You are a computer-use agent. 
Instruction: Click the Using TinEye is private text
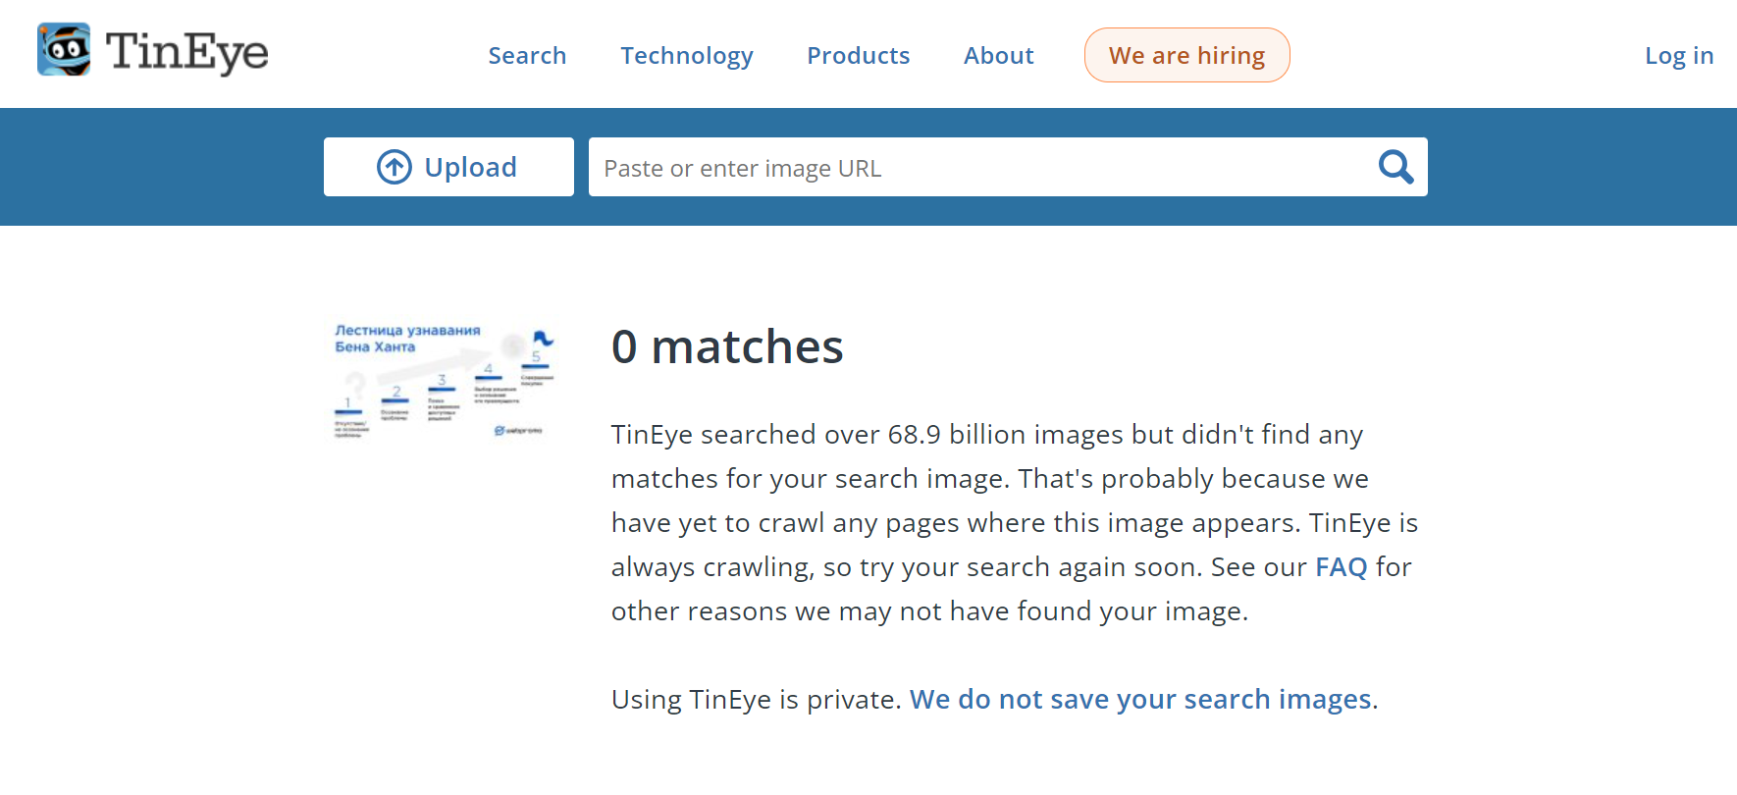[x=756, y=699]
